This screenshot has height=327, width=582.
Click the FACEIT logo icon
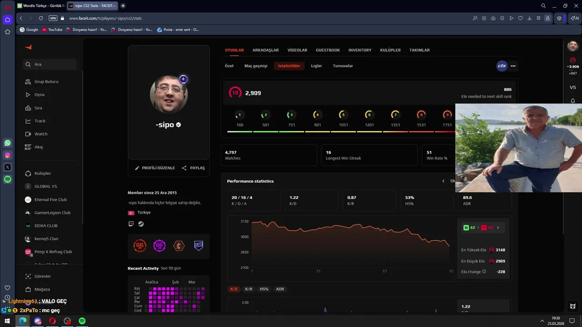[28, 47]
